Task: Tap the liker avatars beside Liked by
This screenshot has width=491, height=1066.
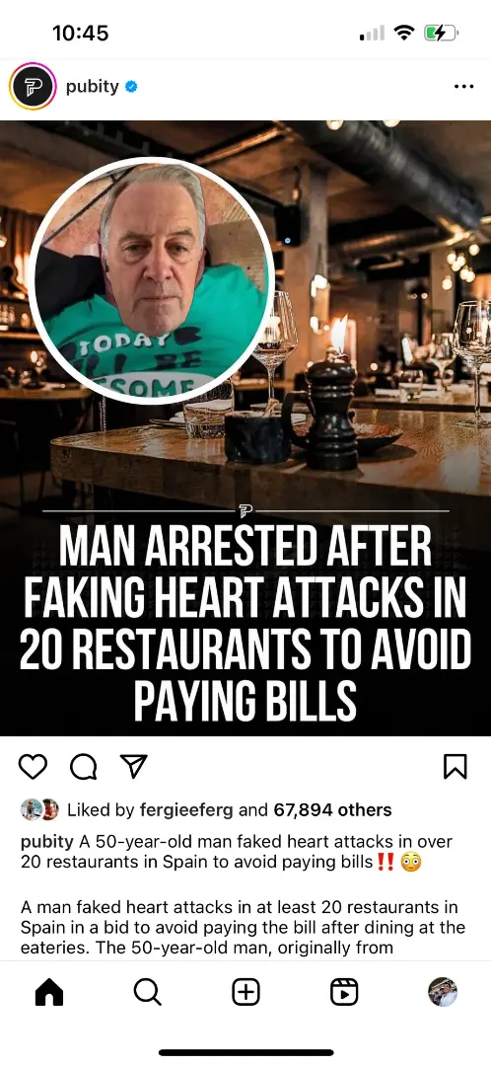Action: (40, 809)
